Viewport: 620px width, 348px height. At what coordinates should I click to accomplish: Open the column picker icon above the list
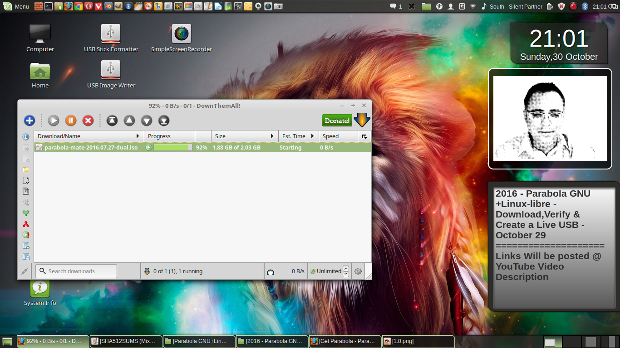pos(364,136)
